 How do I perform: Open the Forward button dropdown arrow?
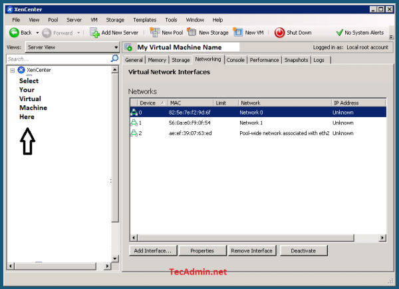click(x=78, y=32)
